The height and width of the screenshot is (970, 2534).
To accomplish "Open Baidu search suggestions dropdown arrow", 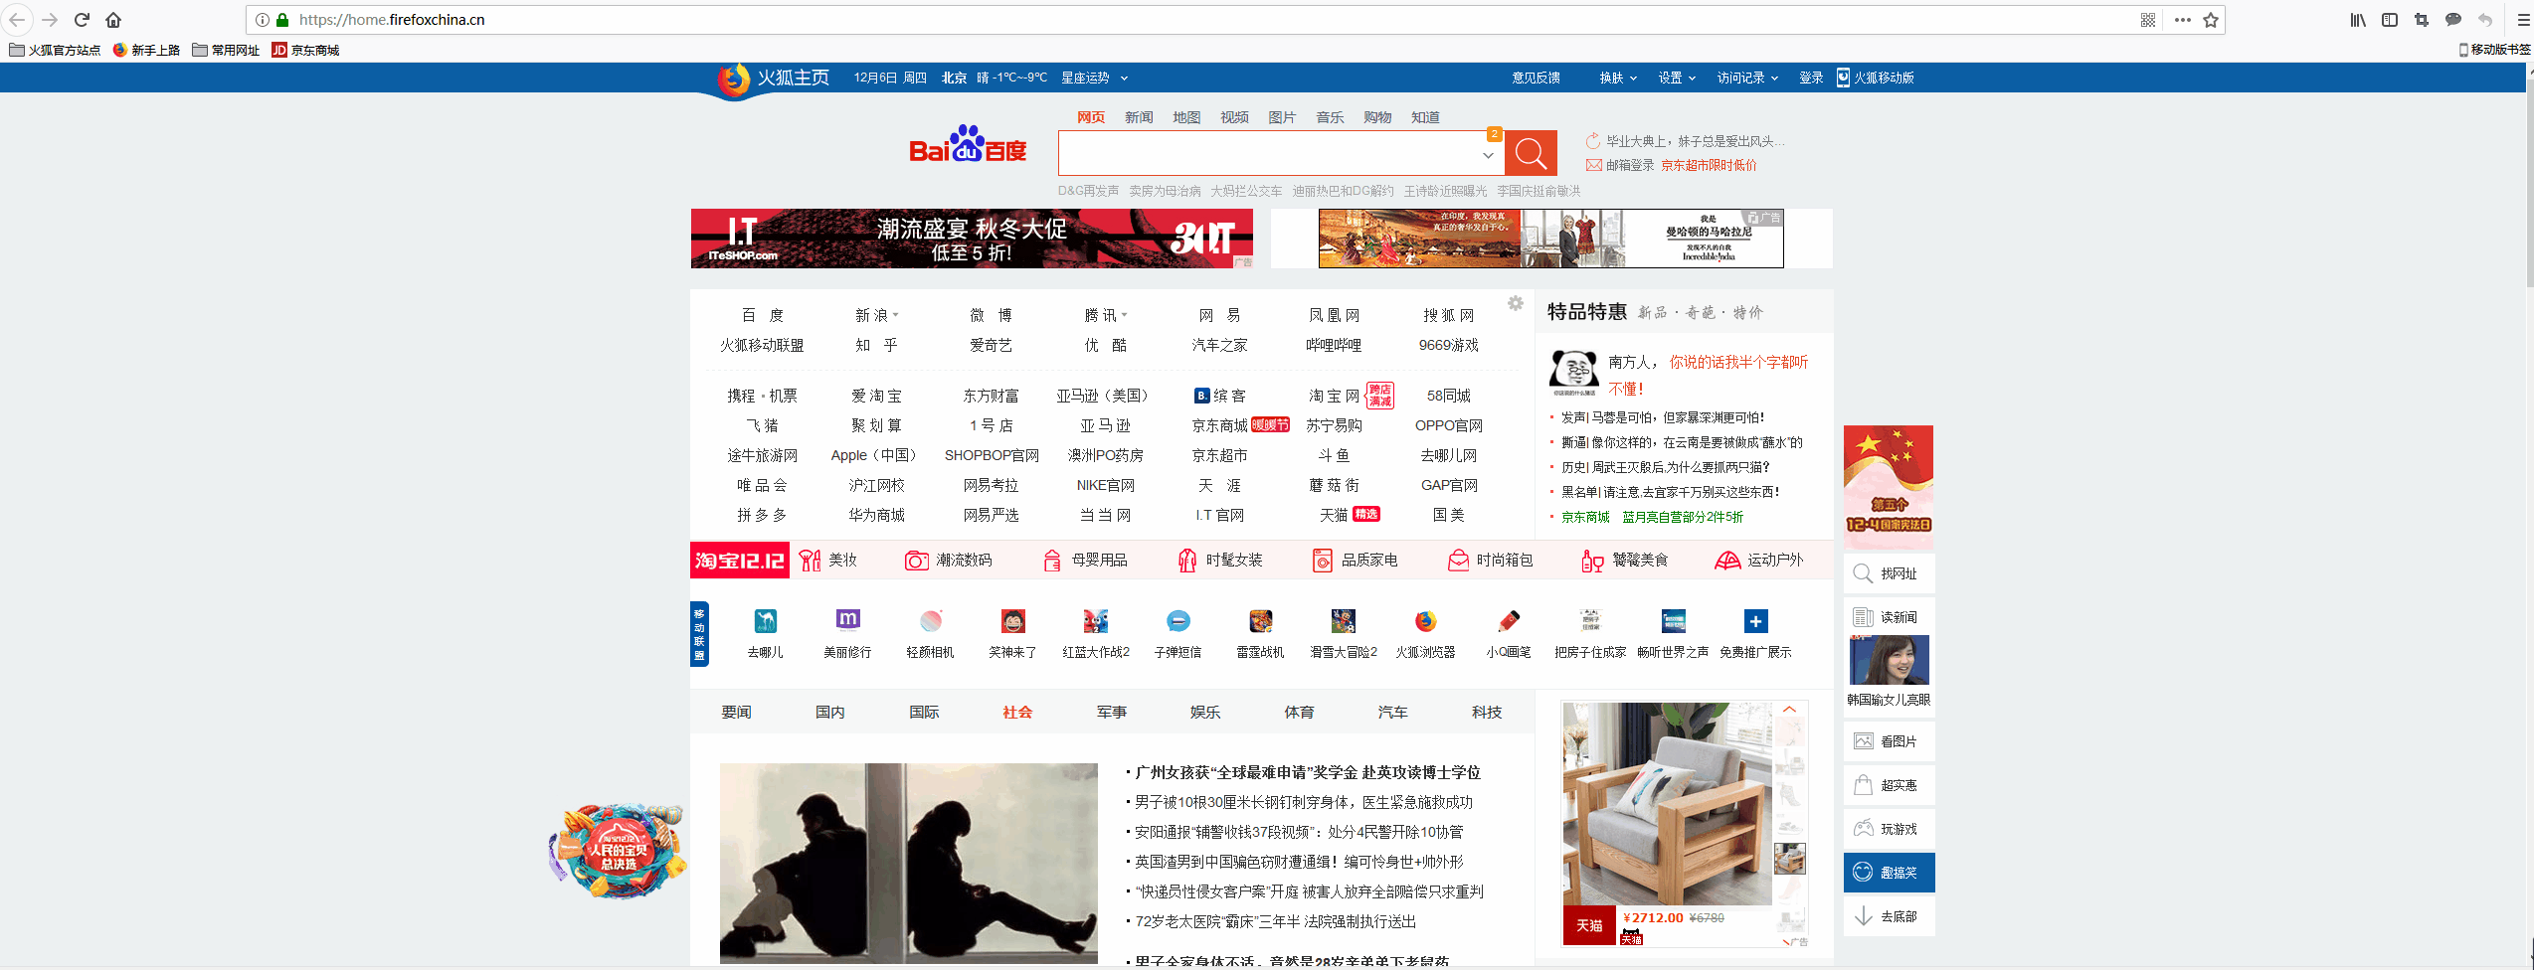I will point(1488,155).
